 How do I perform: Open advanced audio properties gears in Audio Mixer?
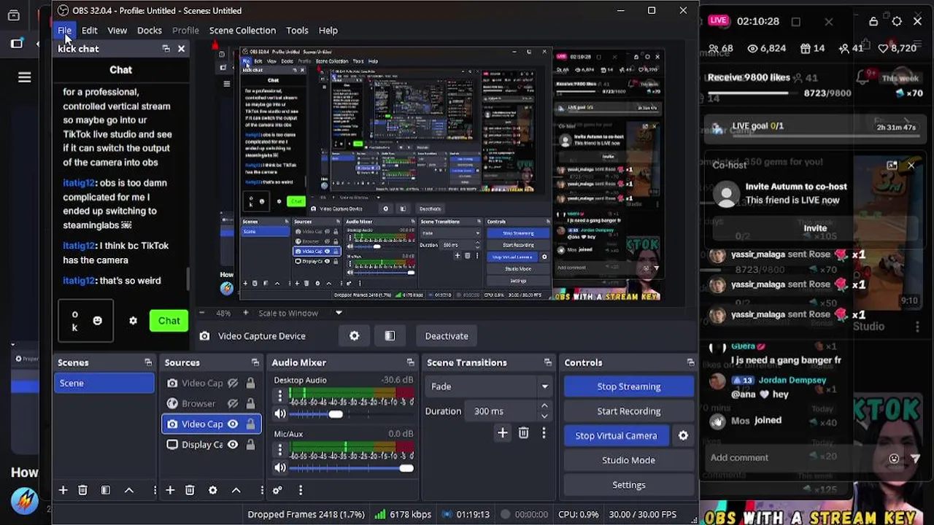pyautogui.click(x=277, y=491)
